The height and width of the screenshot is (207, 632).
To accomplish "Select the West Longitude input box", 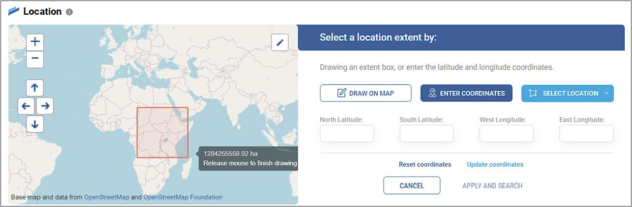I will (x=506, y=133).
